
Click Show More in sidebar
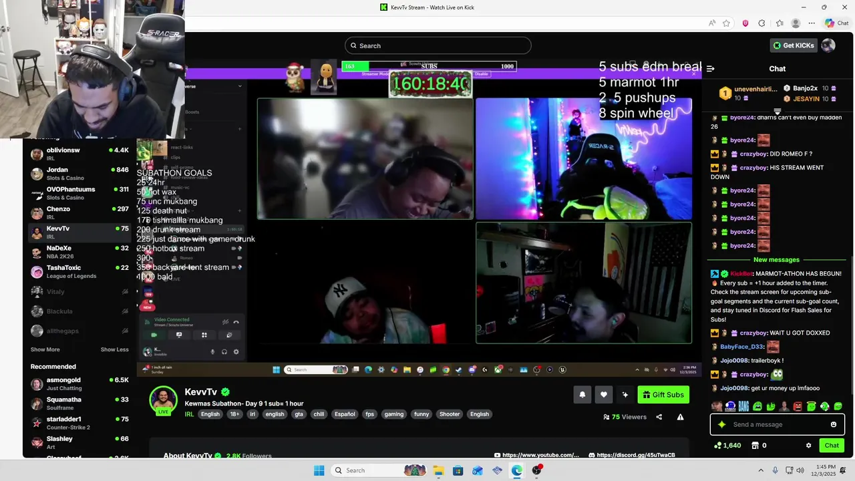coord(45,349)
